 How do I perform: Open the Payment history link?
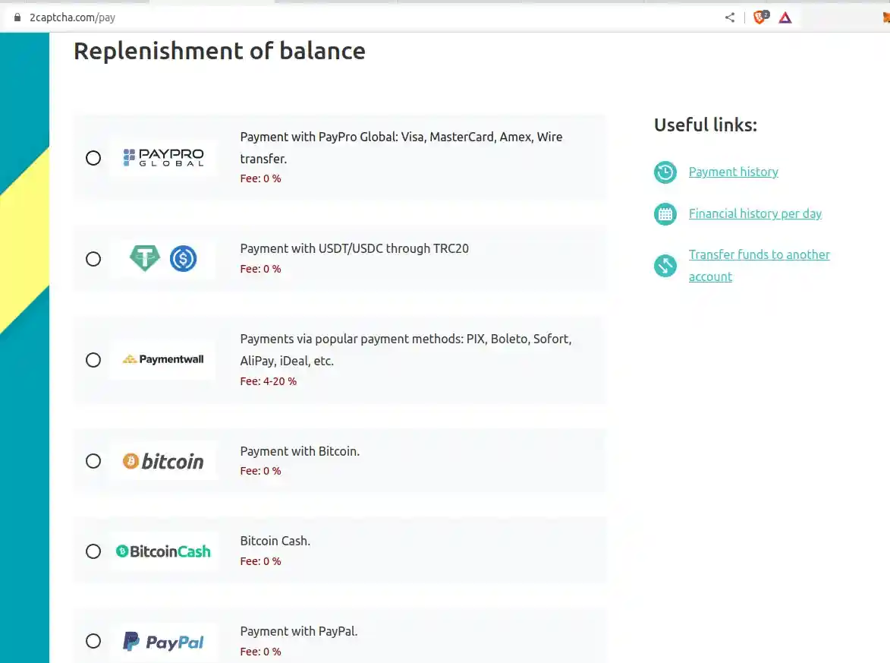733,172
